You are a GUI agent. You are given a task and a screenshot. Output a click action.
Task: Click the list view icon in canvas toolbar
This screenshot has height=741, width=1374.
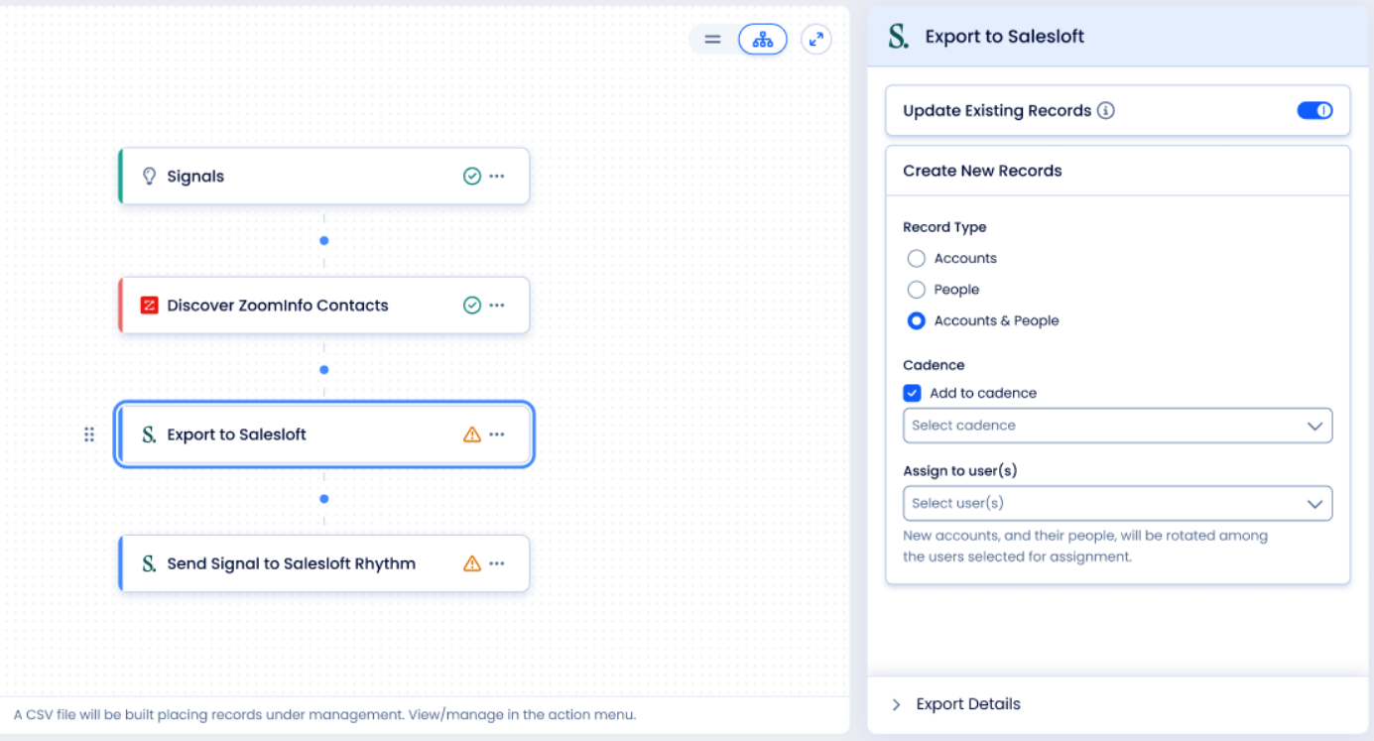tap(712, 40)
